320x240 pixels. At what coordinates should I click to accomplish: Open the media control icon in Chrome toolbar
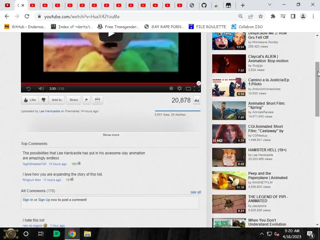(283, 16)
